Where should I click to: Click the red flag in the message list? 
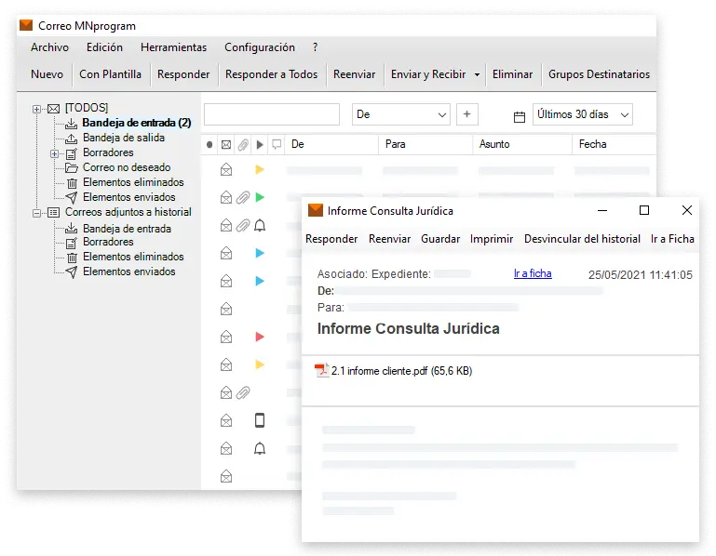(x=260, y=337)
